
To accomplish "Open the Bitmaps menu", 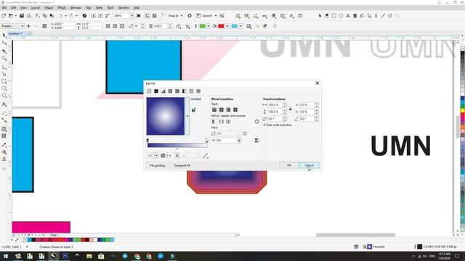I will [76, 8].
